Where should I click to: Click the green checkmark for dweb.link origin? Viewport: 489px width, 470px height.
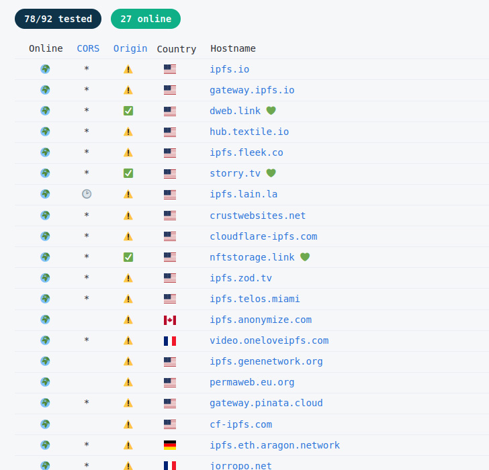(128, 111)
